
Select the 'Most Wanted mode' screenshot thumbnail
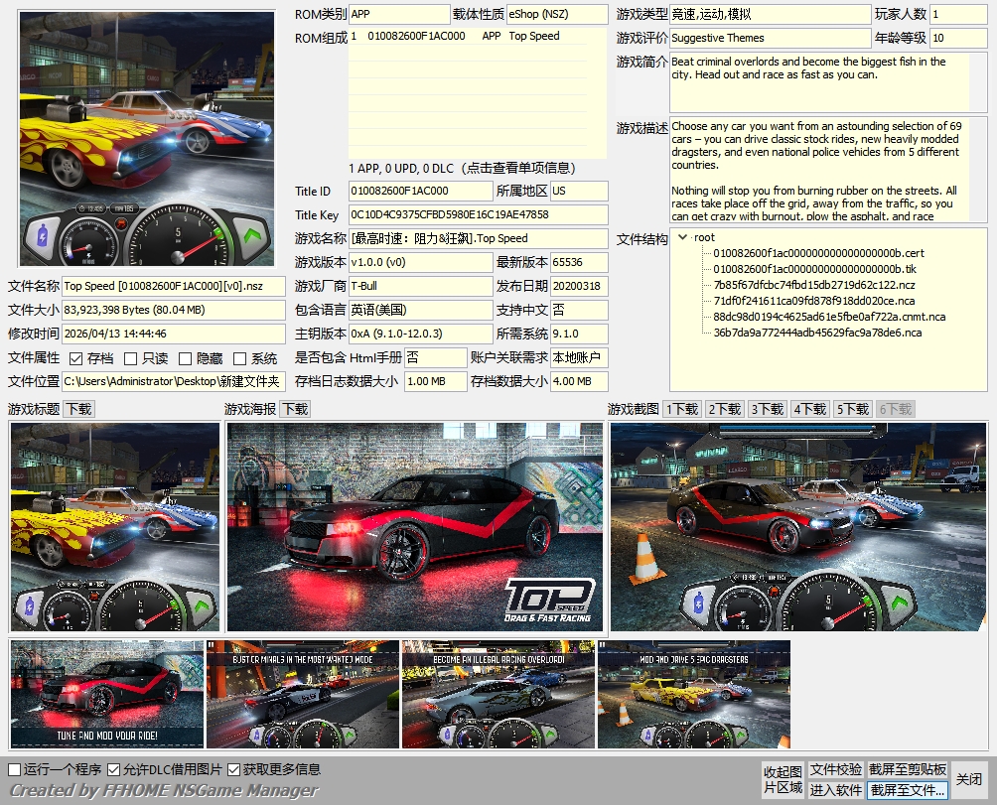303,694
